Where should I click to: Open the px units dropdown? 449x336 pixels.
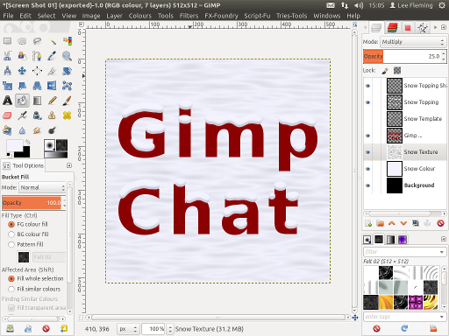pyautogui.click(x=128, y=329)
